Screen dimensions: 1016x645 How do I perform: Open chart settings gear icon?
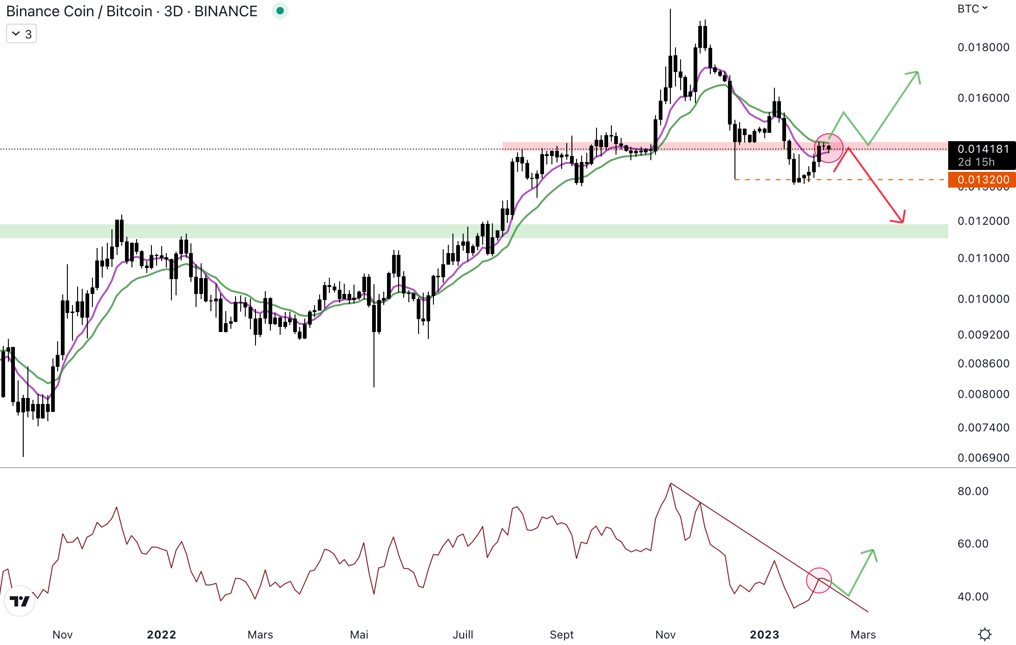point(984,634)
